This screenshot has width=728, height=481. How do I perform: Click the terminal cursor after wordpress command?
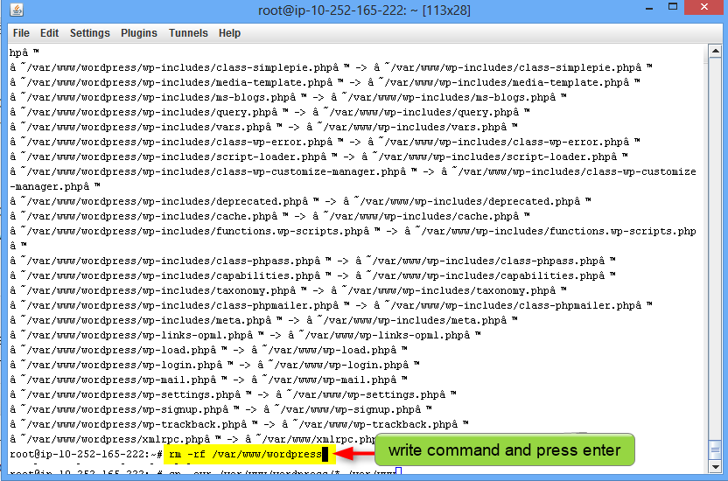pos(325,454)
